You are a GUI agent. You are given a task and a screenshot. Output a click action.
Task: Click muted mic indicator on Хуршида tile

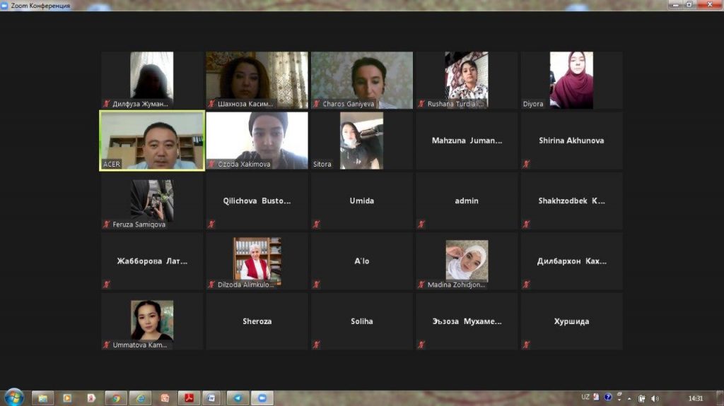point(526,345)
